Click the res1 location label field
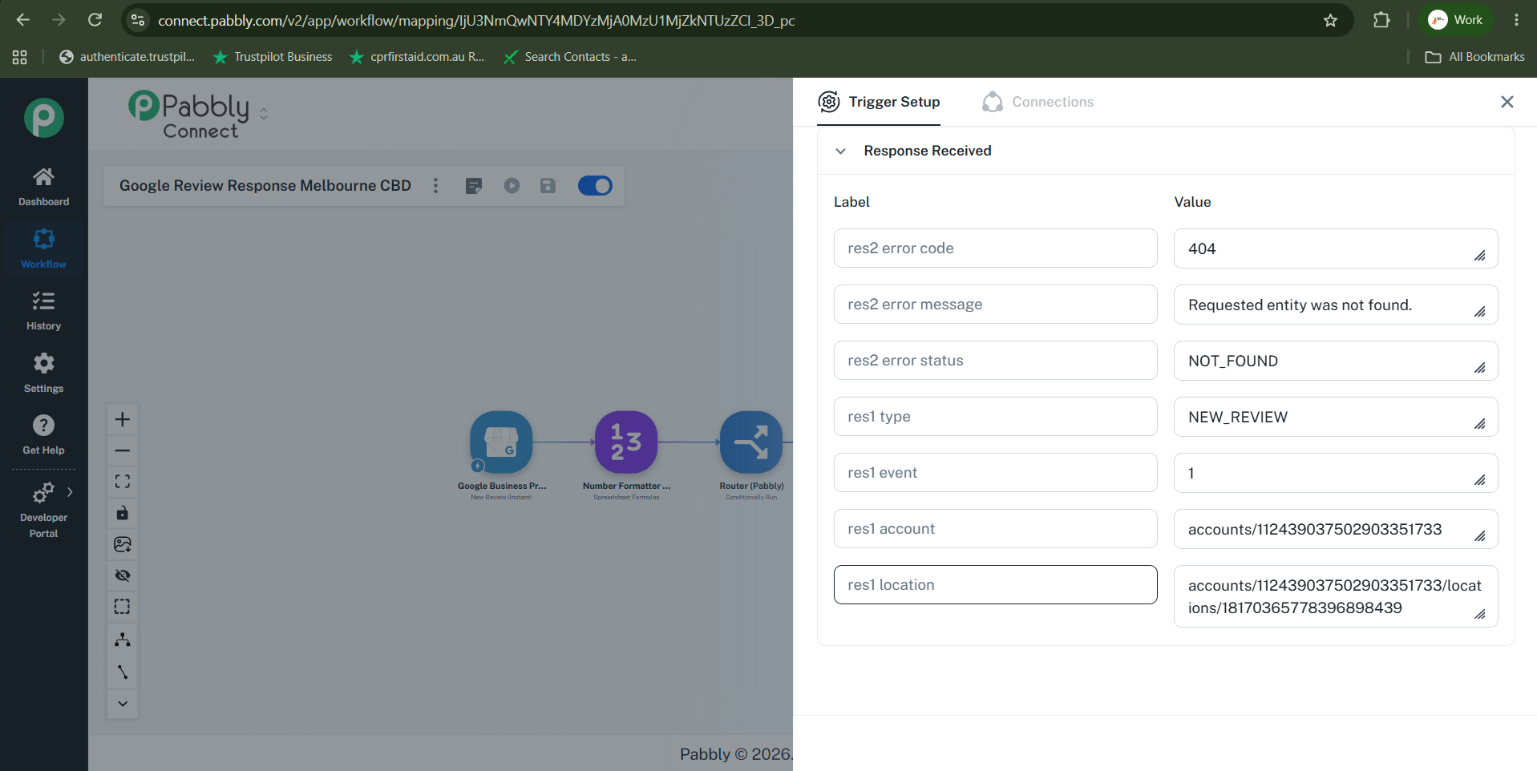 click(995, 585)
